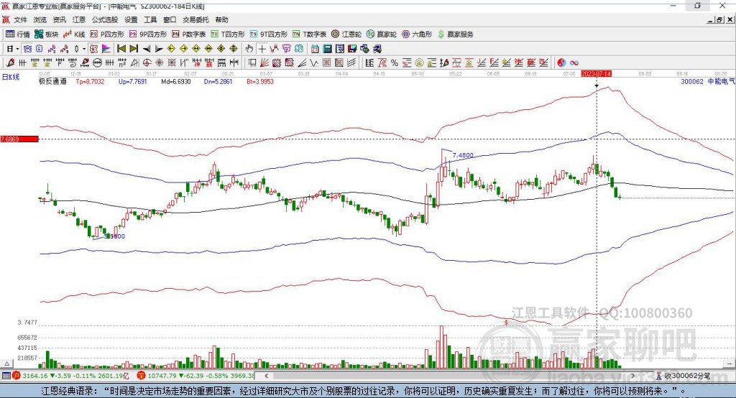
Task: Click the volume panel up-triangle expander
Action: pos(6,364)
